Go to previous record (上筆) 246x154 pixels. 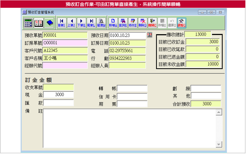point(71,22)
